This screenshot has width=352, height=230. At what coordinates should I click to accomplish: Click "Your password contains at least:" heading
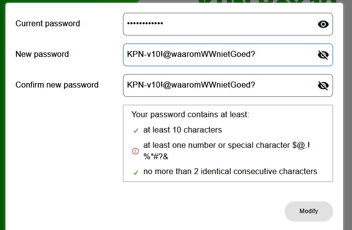click(190, 114)
